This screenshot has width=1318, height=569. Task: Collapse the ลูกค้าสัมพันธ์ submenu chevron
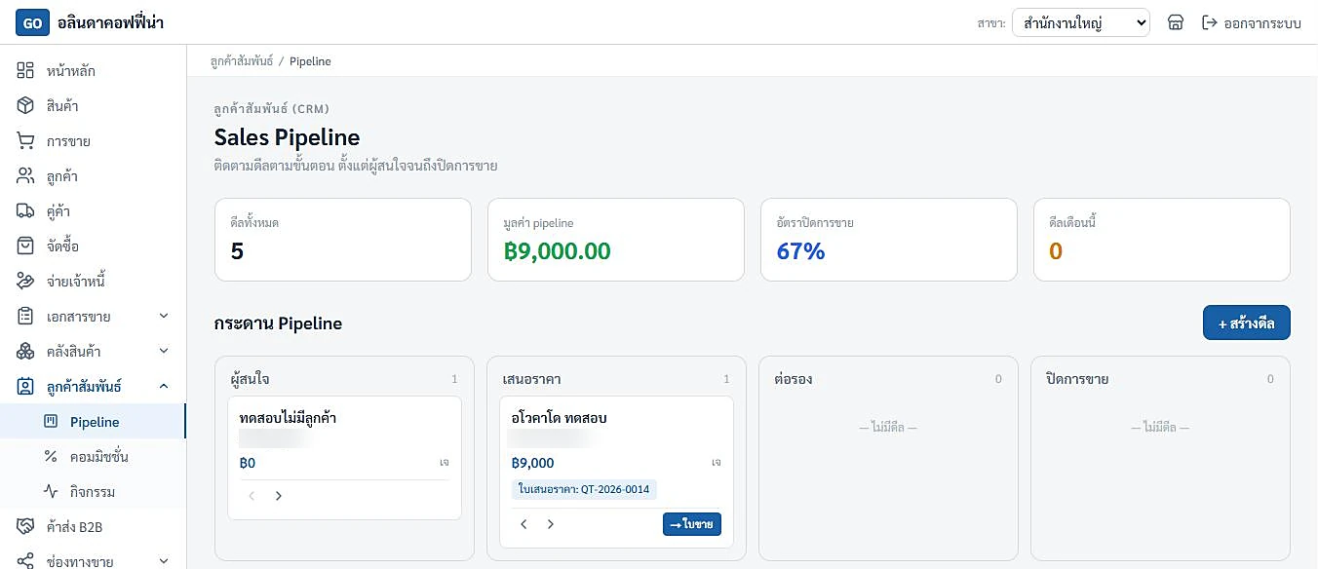[x=164, y=387]
